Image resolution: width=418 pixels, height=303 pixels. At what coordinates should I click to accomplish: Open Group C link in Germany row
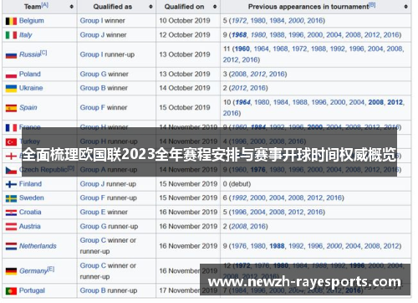[93, 265]
